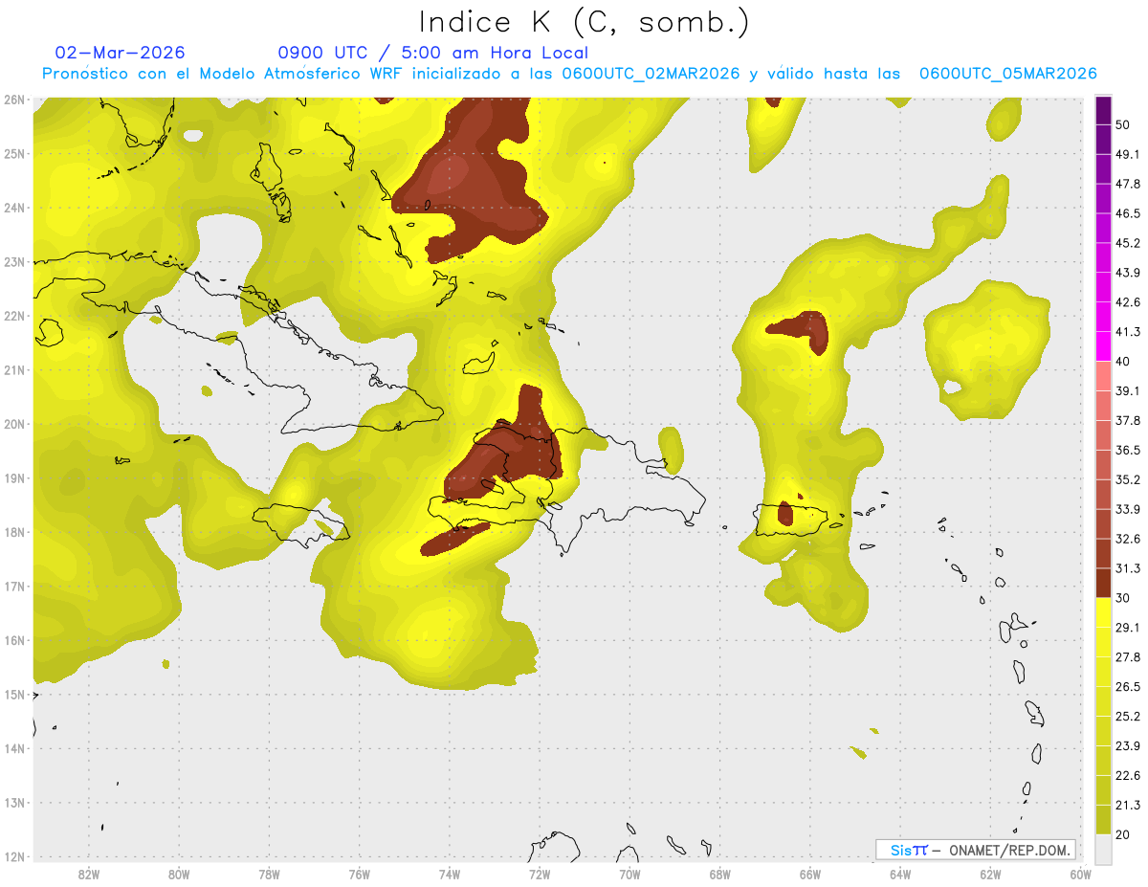Click the colorbar value '31.3'
Image resolution: width=1148 pixels, height=887 pixels.
(x=1128, y=568)
